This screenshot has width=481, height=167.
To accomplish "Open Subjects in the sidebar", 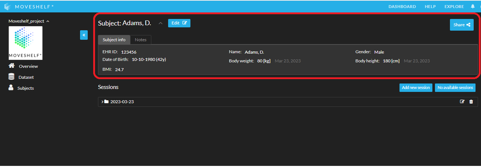I will (x=26, y=88).
